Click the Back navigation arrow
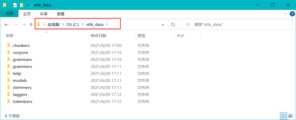296x120 pixels. tap(7, 25)
